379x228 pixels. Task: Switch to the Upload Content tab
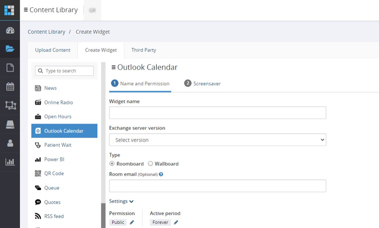point(53,50)
